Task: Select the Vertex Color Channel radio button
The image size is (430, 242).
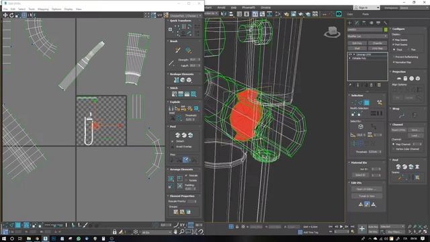Action: point(394,149)
